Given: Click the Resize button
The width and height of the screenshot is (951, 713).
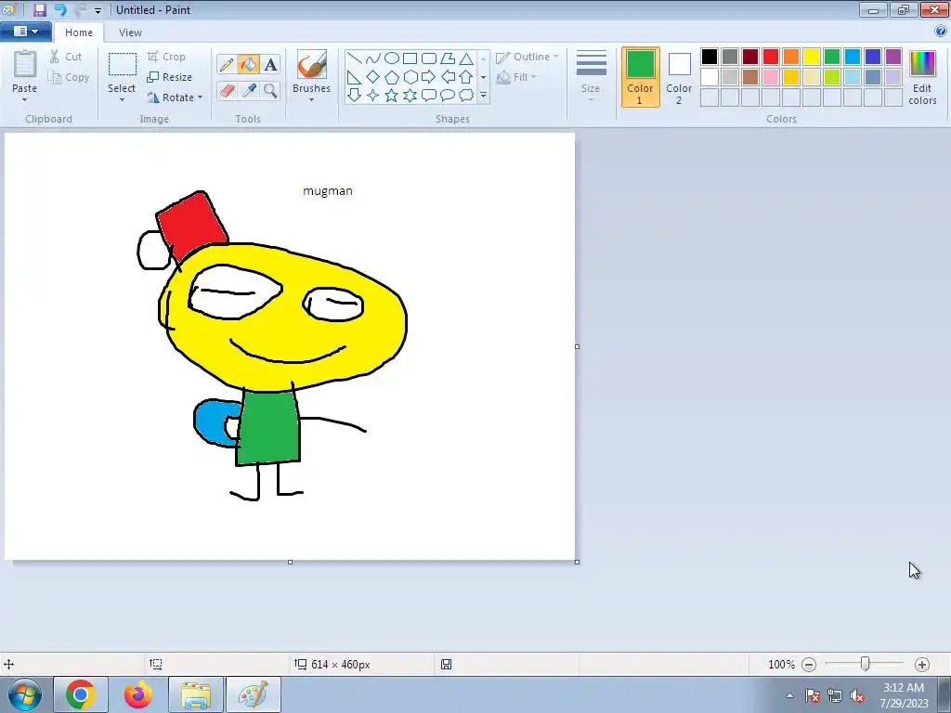Looking at the screenshot, I should (170, 77).
